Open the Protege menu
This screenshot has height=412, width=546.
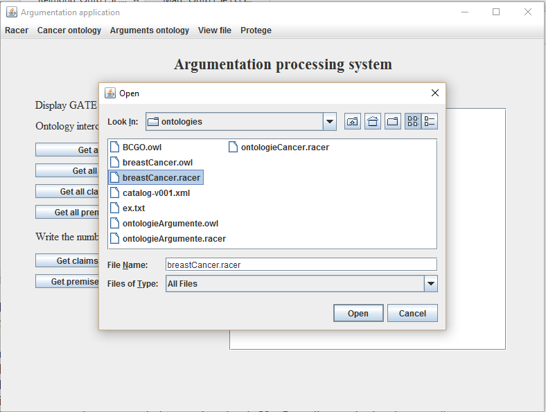tap(256, 30)
